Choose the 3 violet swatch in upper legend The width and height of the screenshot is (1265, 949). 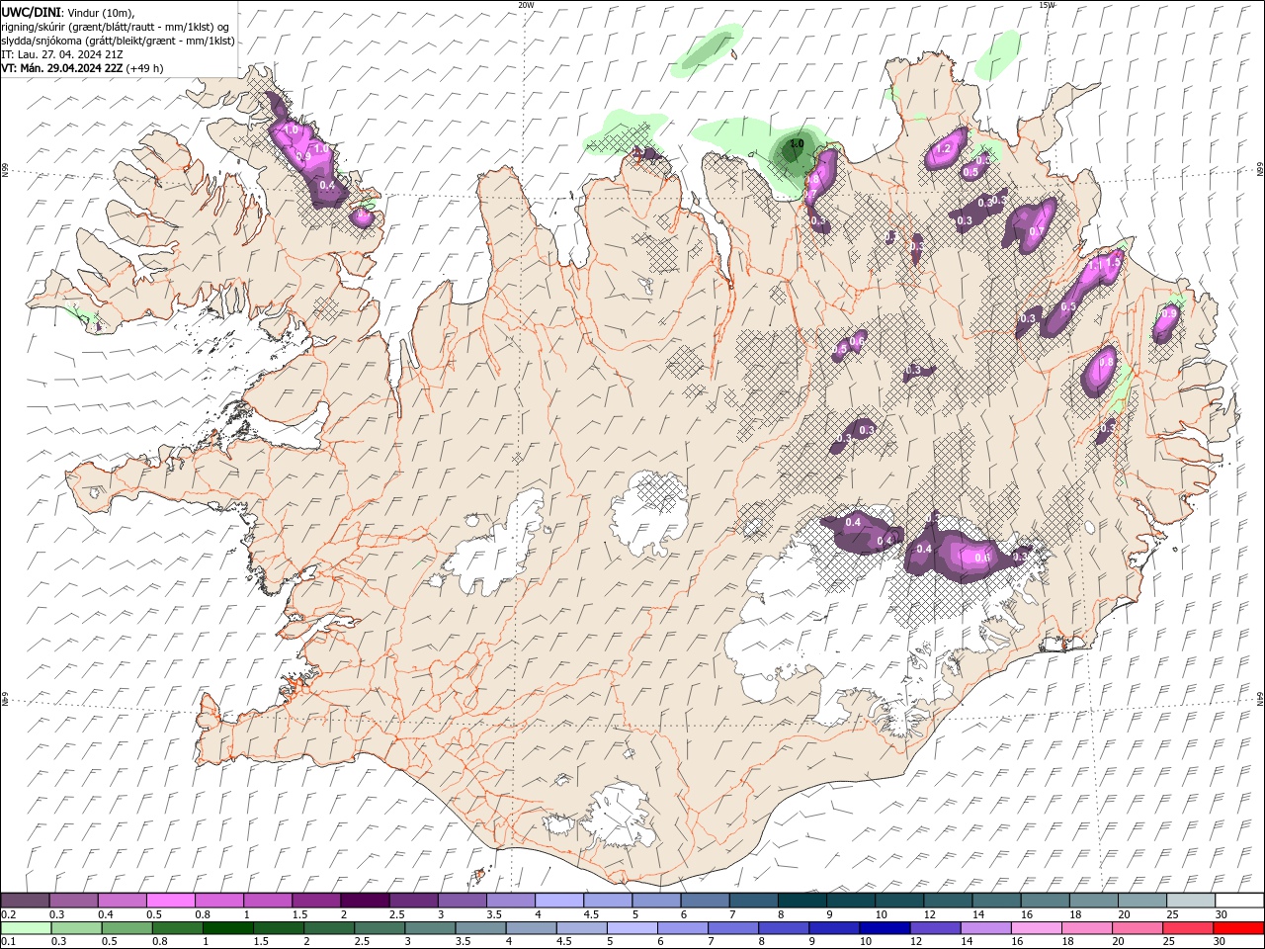(x=462, y=900)
